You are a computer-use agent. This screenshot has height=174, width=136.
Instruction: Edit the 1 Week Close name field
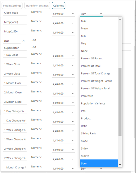(15, 64)
